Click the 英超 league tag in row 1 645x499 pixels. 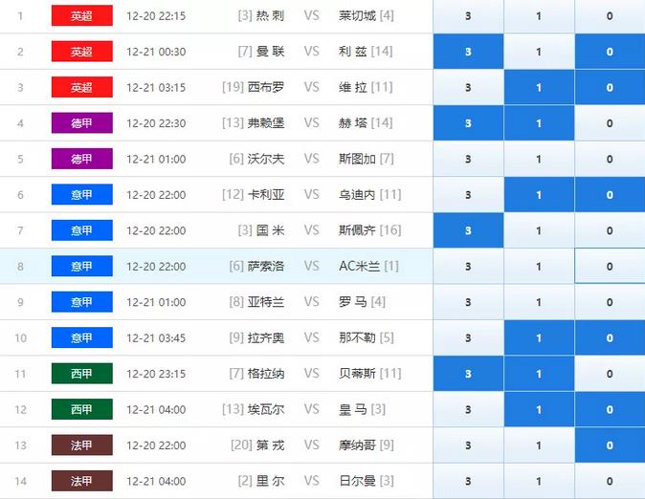(x=82, y=15)
